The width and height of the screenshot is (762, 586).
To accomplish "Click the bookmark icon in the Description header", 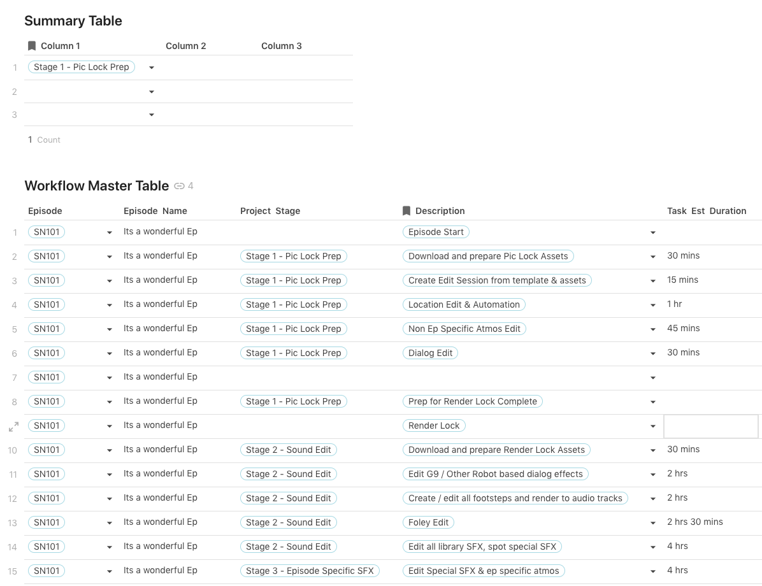I will click(406, 211).
